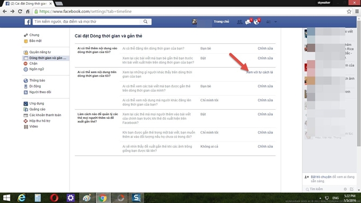Edit who sees others' posts on timeline
This screenshot has height=203, width=361.
[x=265, y=100]
